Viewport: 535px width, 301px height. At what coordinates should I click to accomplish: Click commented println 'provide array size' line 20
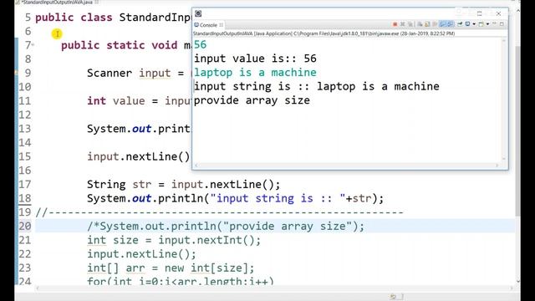pos(226,227)
